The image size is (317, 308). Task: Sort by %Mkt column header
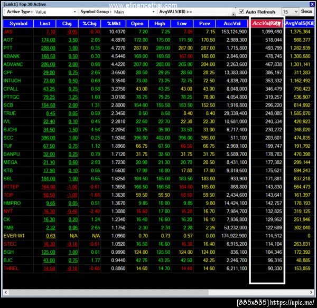click(x=114, y=24)
